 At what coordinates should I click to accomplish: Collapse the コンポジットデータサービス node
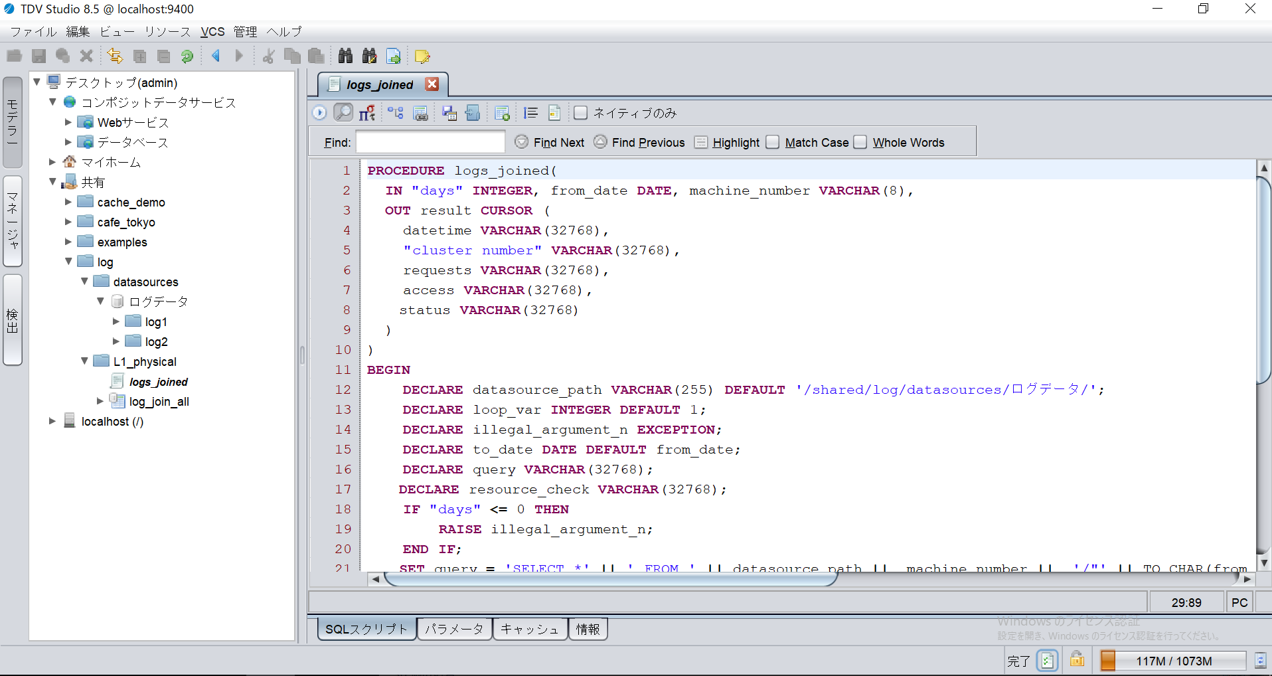tap(52, 102)
